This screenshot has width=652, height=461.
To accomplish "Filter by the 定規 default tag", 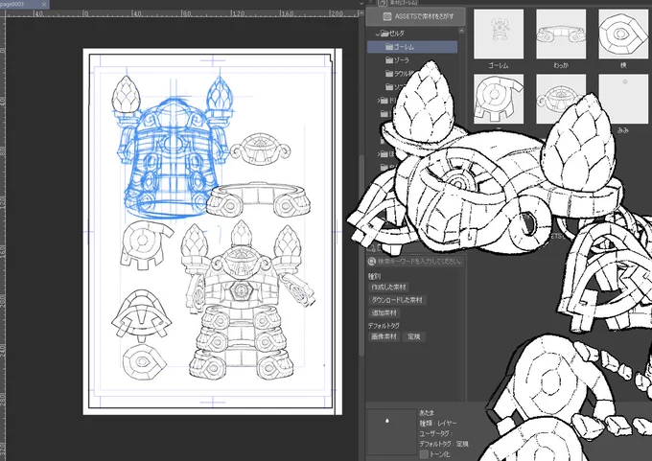I will 414,336.
